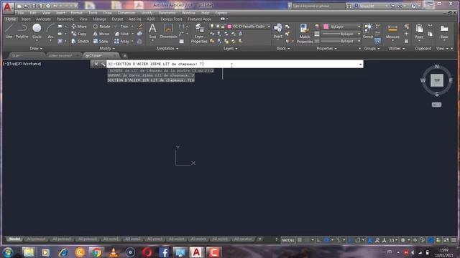Select the Text annotation tool
The image size is (460, 258).
click(152, 31)
